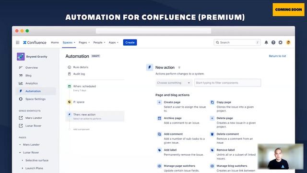Click Add component in rule chain
The width and height of the screenshot is (307, 173).
coord(81,129)
